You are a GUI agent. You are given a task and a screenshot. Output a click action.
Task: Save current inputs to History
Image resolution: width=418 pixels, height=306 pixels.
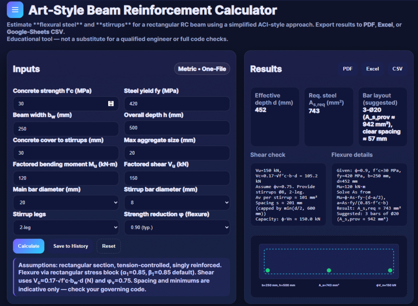71,246
